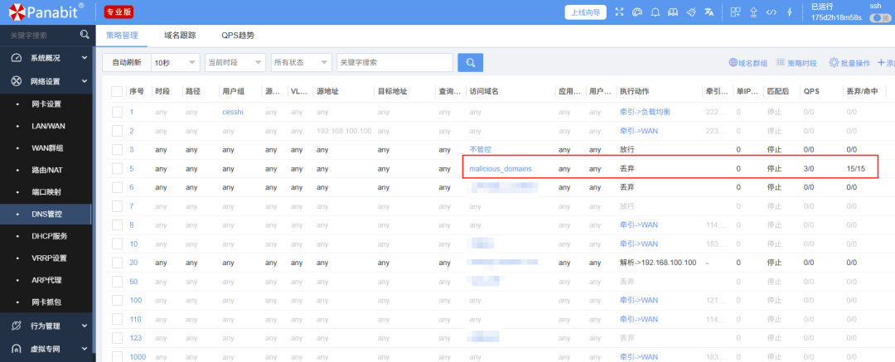This screenshot has height=362, width=895.
Task: Open 网卡设置 in the sidebar
Action: pyautogui.click(x=46, y=104)
